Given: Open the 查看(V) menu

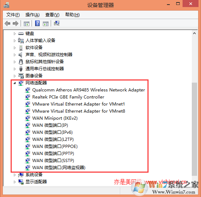Looking at the screenshot, I should (52, 15).
